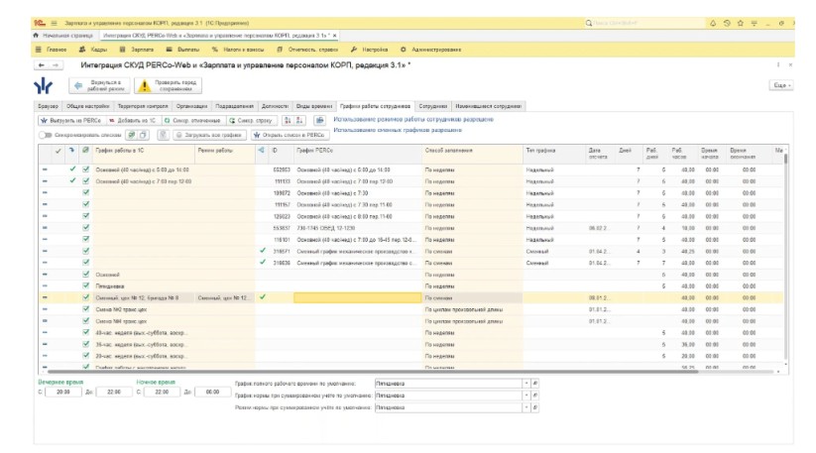
Task: Click the yellow warning triangle icon
Action: click(144, 86)
